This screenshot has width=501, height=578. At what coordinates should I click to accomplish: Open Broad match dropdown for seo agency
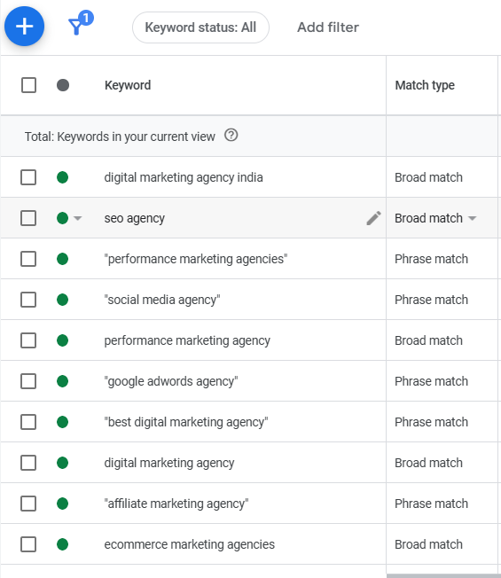[435, 218]
